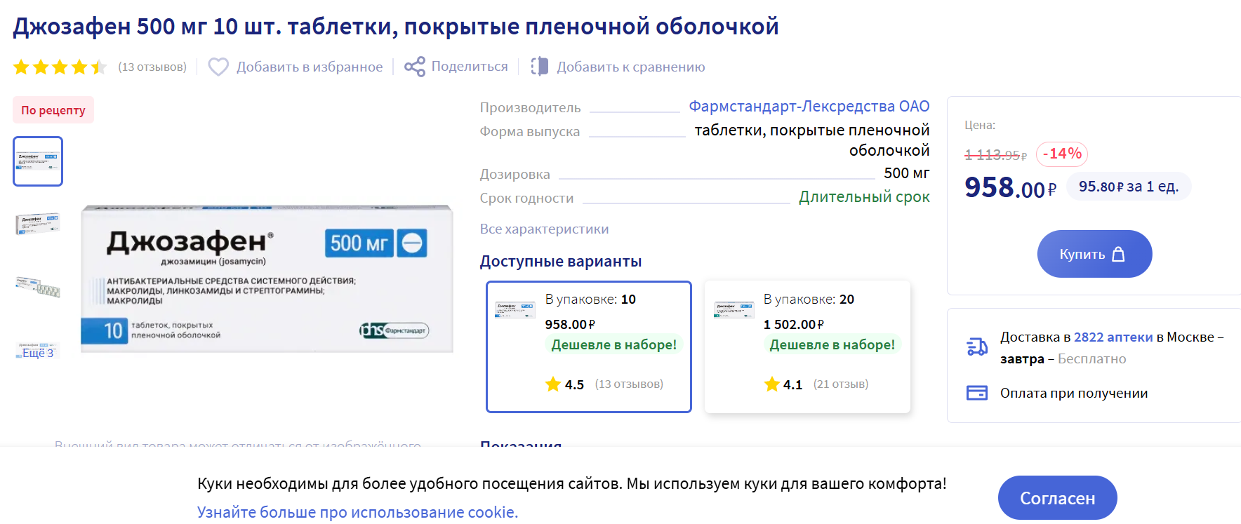
Task: Choose variant with 20 tablets per pack
Action: point(807,347)
